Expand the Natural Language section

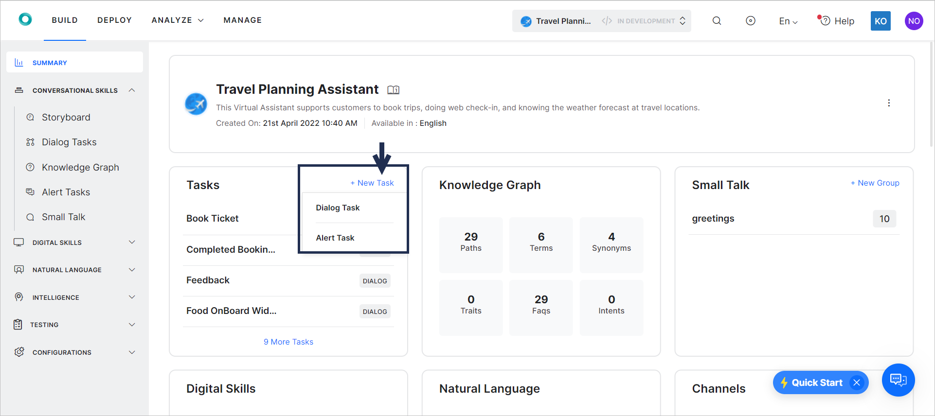(x=132, y=270)
